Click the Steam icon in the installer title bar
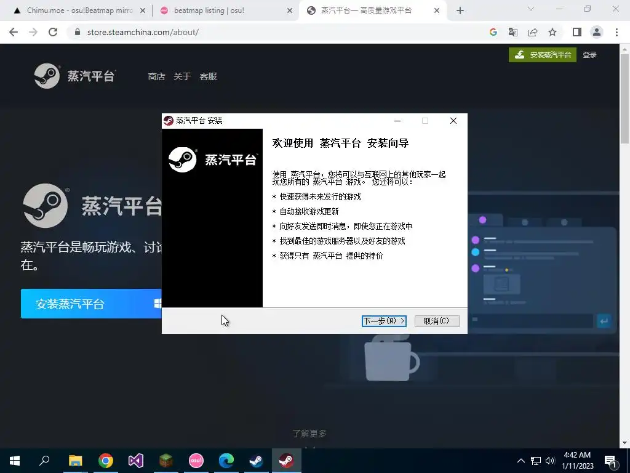The width and height of the screenshot is (630, 473). click(x=169, y=121)
